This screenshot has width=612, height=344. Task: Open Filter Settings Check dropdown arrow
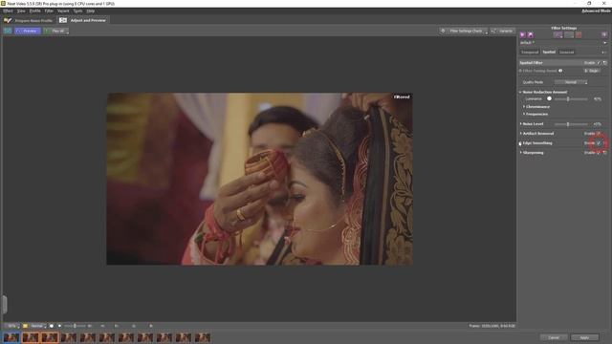[487, 32]
